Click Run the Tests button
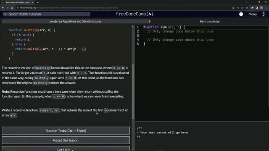 (66, 130)
